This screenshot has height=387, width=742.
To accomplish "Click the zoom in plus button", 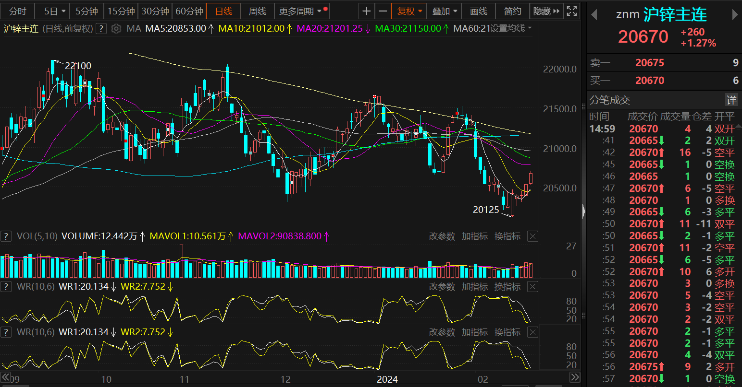I will (367, 11).
